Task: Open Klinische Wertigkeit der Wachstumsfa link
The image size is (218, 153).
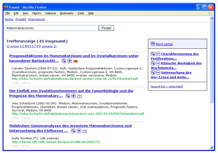Action: (x=176, y=65)
